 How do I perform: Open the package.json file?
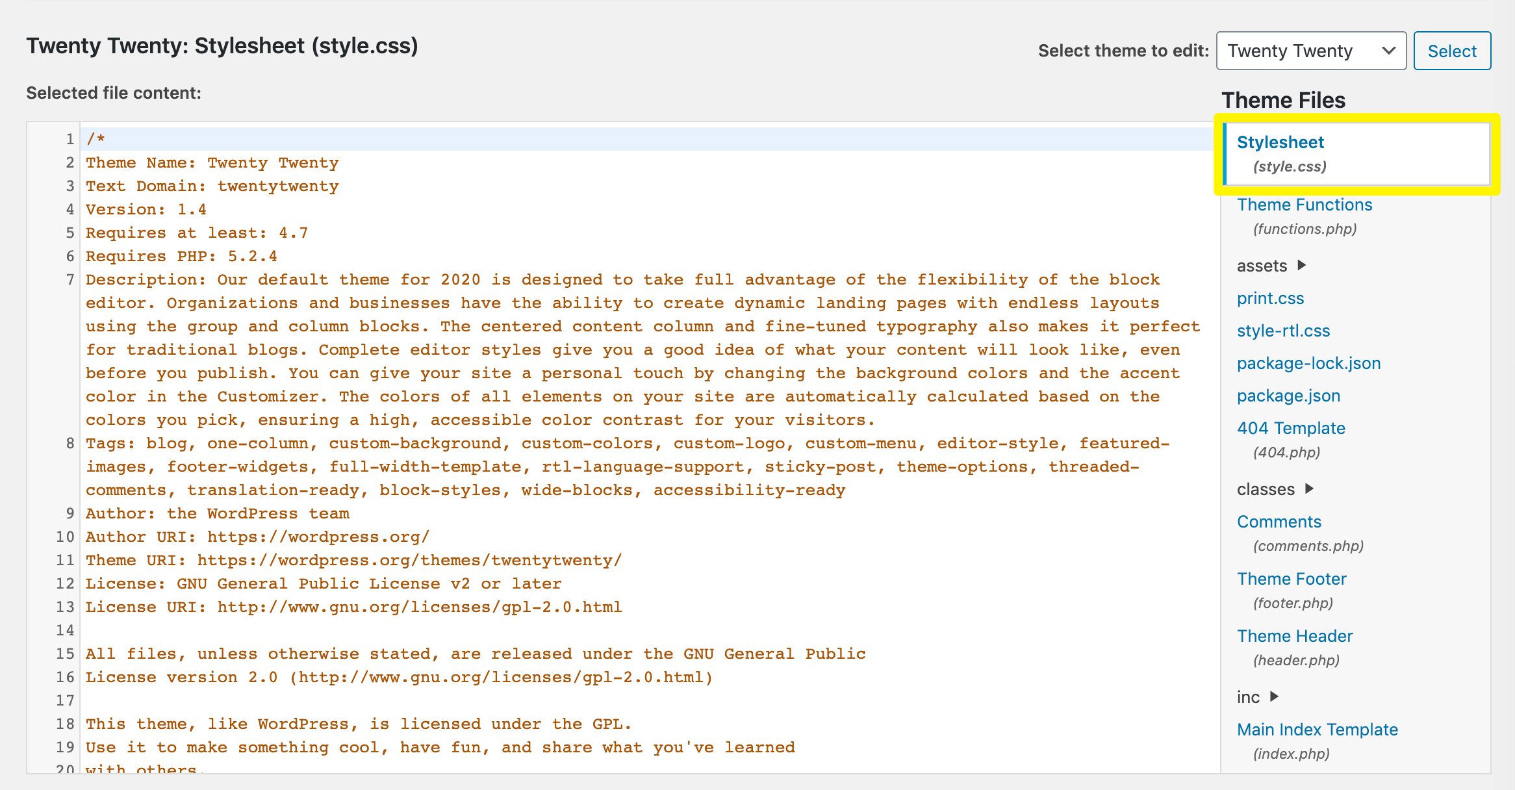coord(1288,396)
